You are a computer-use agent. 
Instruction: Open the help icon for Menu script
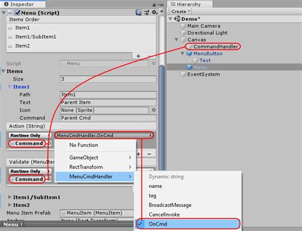point(138,13)
